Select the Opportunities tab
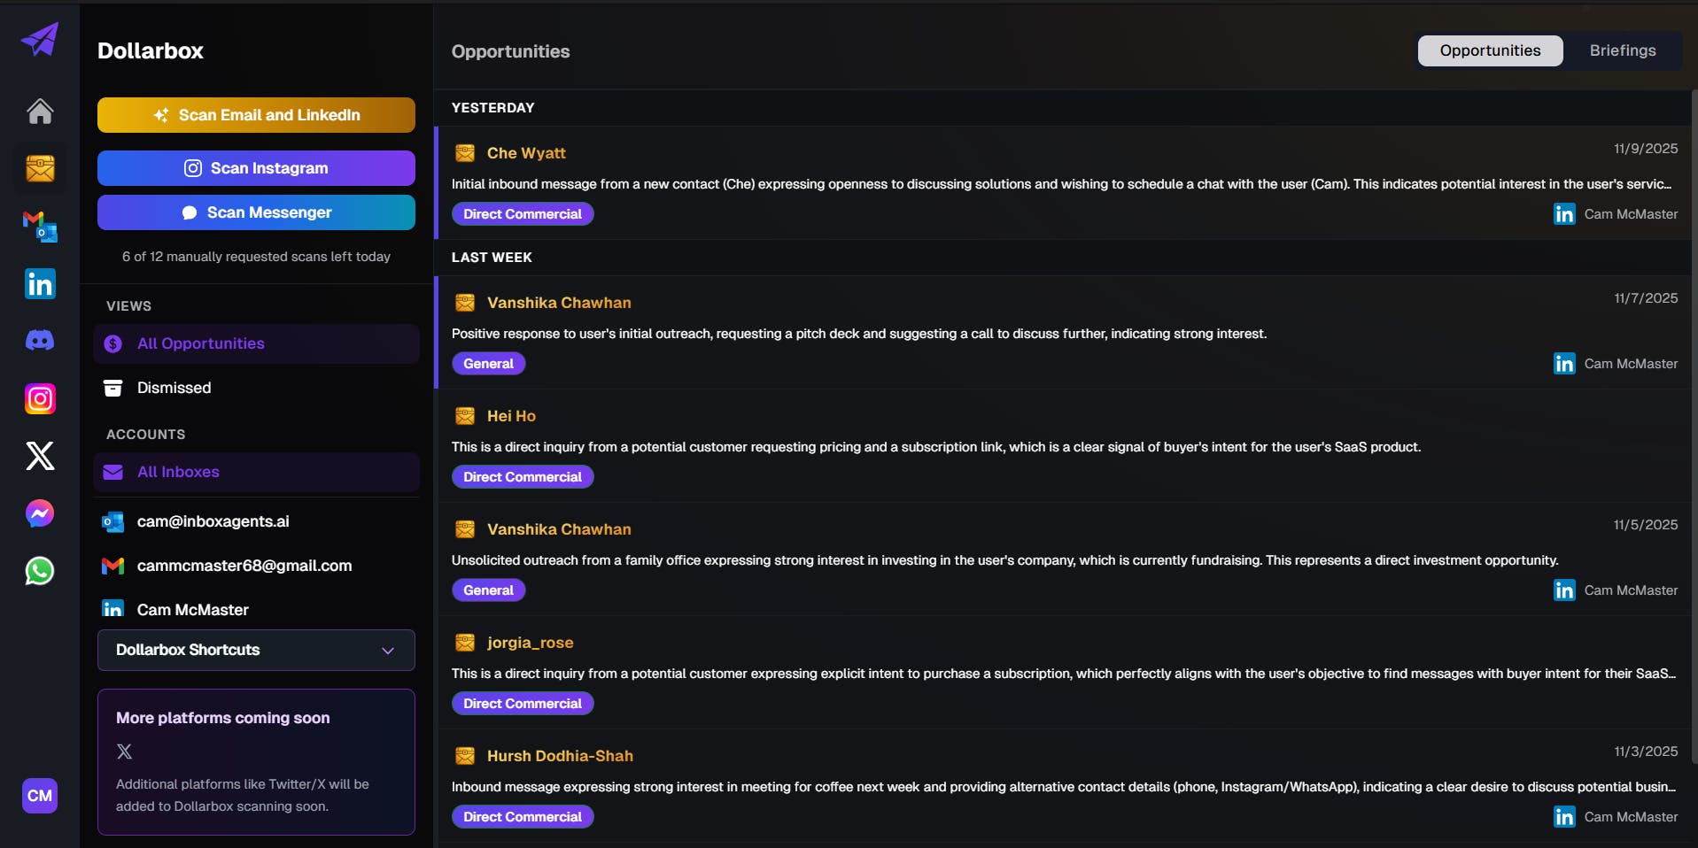Screen dimensions: 1698x848 coord(1490,50)
